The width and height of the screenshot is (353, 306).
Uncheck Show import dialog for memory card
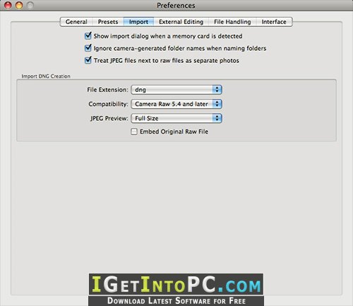[x=88, y=36]
